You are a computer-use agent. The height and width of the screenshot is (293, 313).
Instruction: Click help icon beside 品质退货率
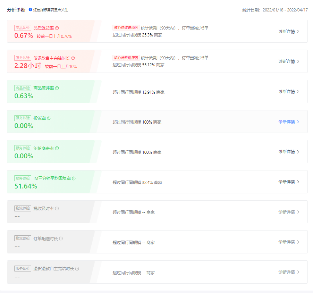[x=57, y=28]
